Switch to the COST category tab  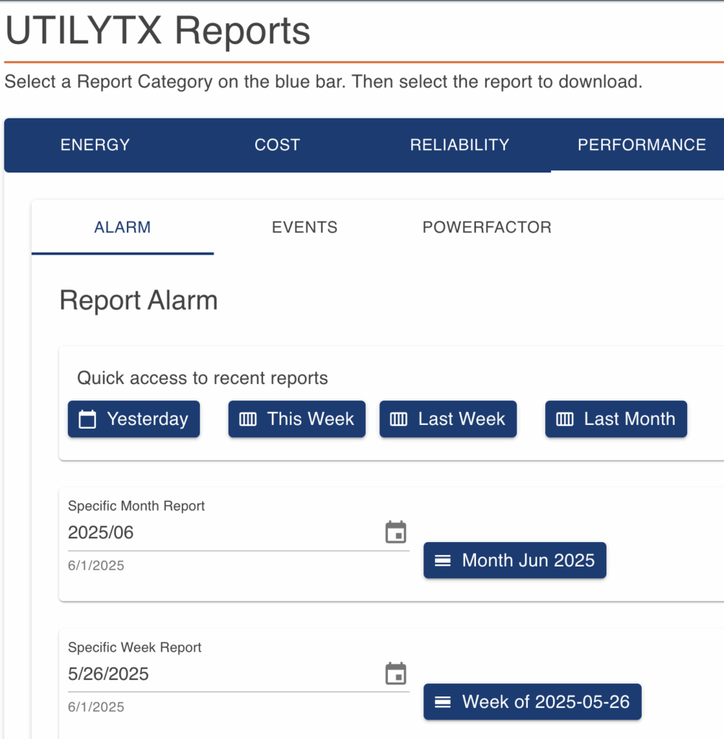[277, 145]
